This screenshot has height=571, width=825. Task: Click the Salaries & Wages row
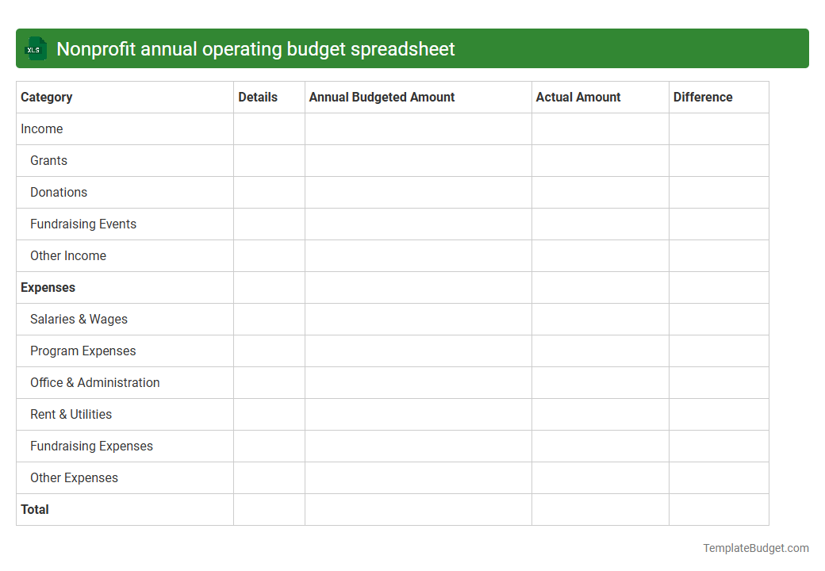click(x=79, y=319)
